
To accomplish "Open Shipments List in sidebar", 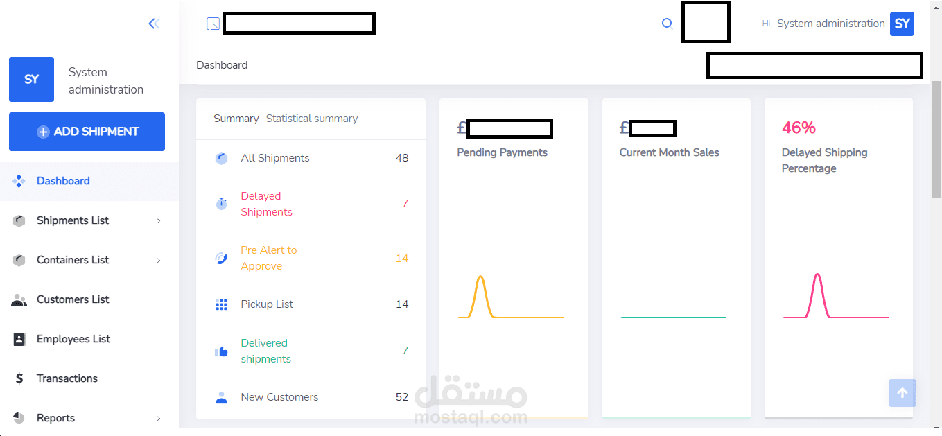I will click(89, 220).
